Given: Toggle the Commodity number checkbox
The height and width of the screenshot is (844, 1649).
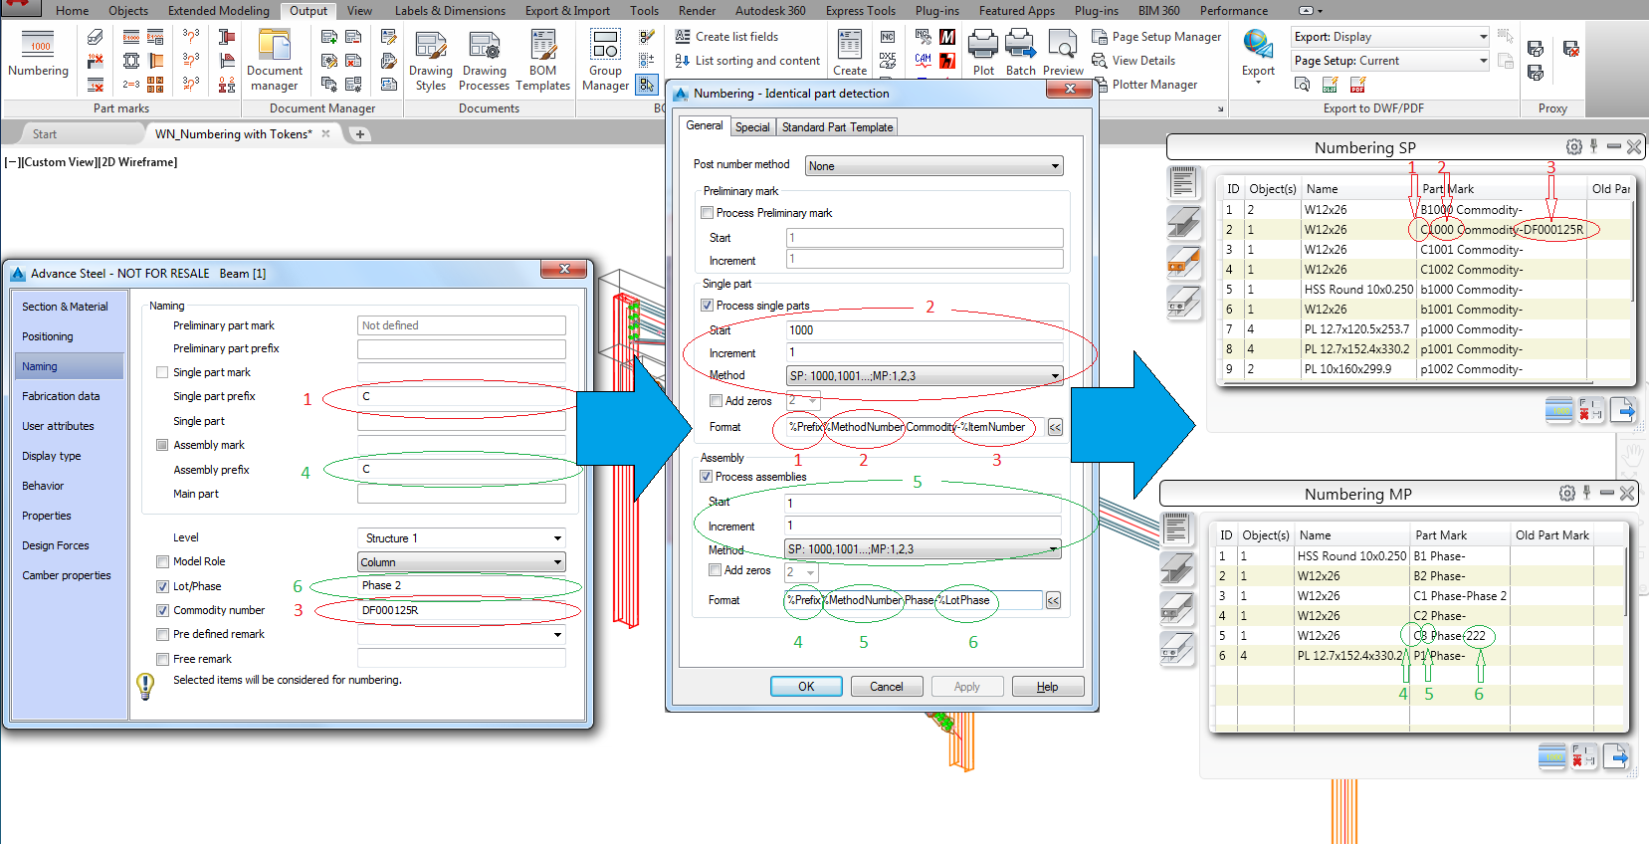Looking at the screenshot, I should tap(162, 611).
